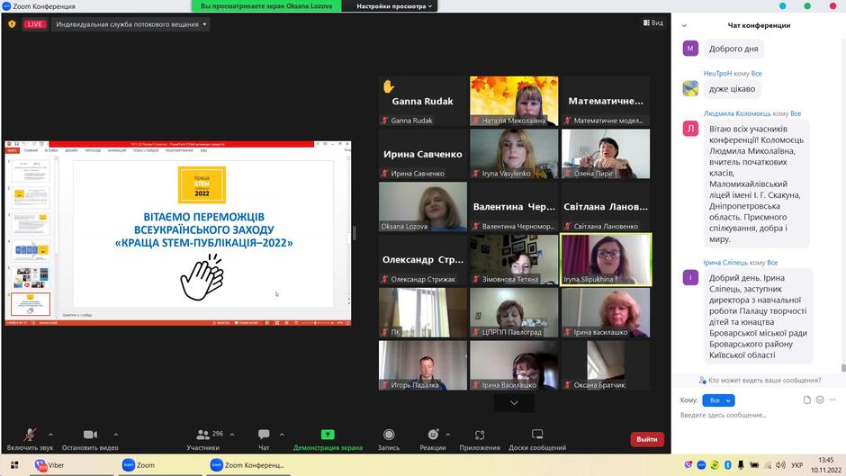Click the green Демонстрация экрана share icon
Image resolution: width=846 pixels, height=476 pixels.
(328, 435)
